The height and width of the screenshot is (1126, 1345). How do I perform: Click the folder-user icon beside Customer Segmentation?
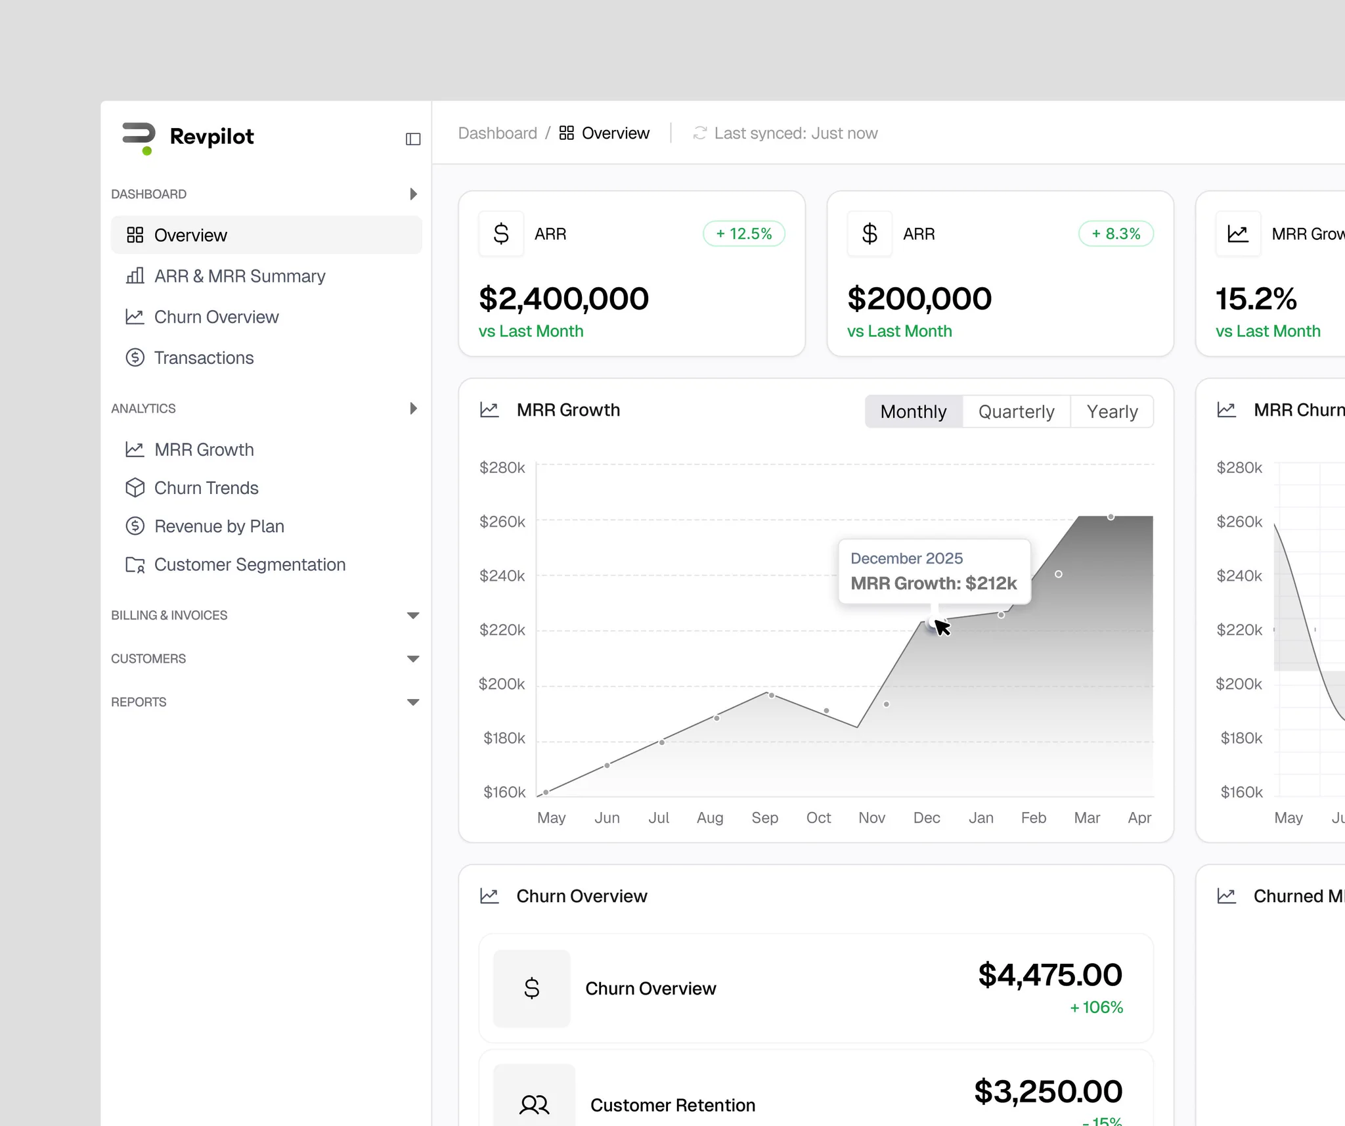pyautogui.click(x=135, y=564)
